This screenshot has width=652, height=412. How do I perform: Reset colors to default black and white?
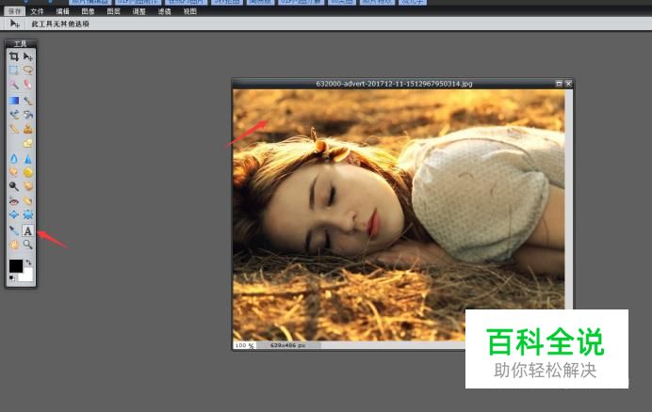[x=11, y=278]
